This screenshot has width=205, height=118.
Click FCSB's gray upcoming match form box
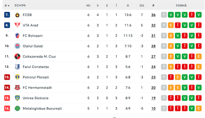(x=164, y=15)
